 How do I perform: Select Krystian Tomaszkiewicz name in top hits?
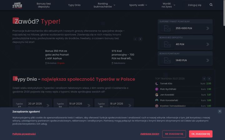(173, 106)
